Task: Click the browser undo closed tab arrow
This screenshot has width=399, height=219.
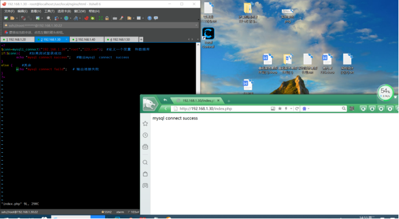Action: pyautogui.click(x=165, y=100)
